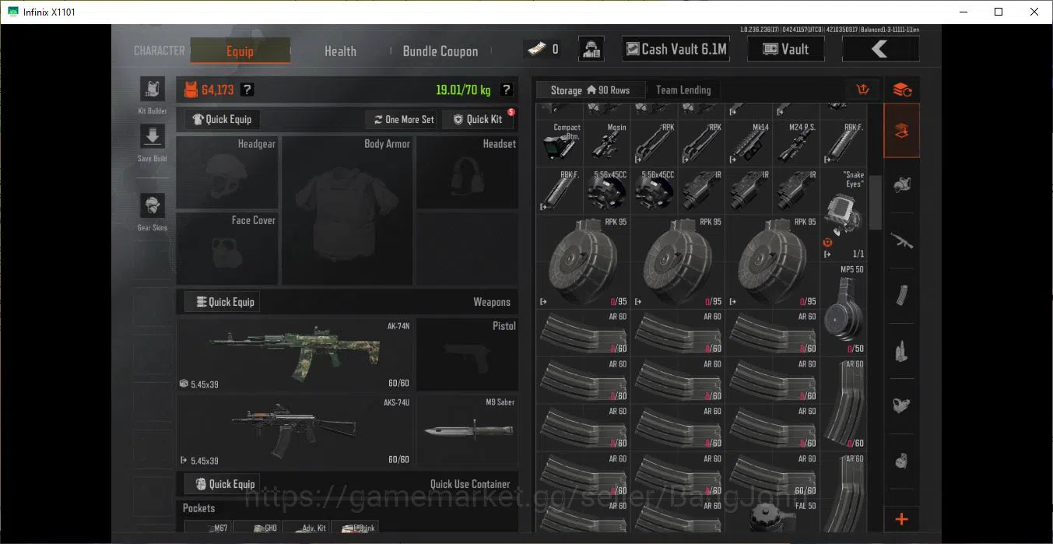This screenshot has width=1053, height=544.
Task: Click One More Set button
Action: pos(403,119)
